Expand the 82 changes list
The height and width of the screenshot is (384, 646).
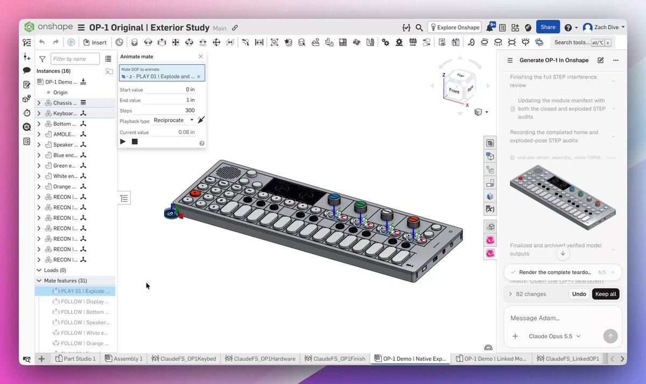coord(510,294)
